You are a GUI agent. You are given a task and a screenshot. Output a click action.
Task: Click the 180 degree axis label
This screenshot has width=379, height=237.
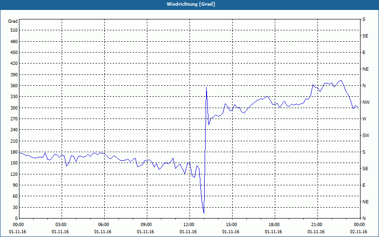point(14,152)
